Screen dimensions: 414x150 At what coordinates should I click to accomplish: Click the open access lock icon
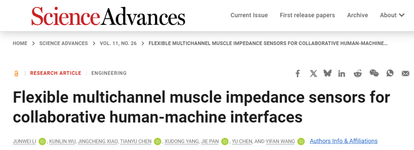16,74
